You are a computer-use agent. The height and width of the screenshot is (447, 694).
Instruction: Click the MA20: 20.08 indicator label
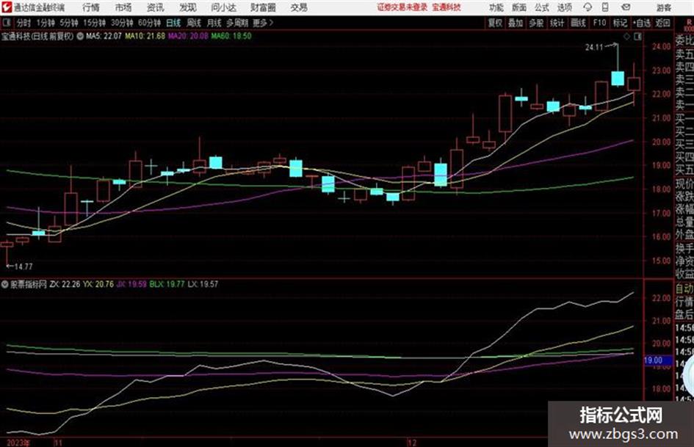pyautogui.click(x=188, y=36)
